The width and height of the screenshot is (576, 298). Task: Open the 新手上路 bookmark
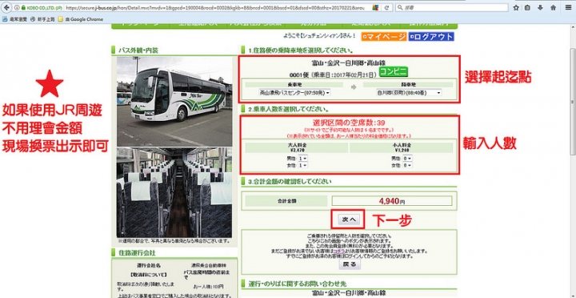[x=43, y=19]
